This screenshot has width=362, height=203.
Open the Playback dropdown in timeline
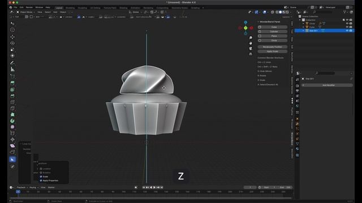tap(22, 187)
